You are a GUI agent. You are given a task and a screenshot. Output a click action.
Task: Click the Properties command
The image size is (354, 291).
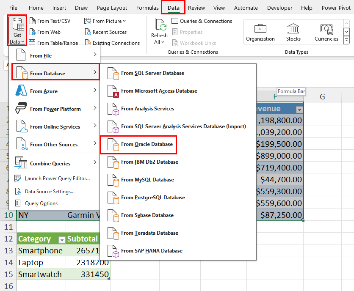coord(188,32)
